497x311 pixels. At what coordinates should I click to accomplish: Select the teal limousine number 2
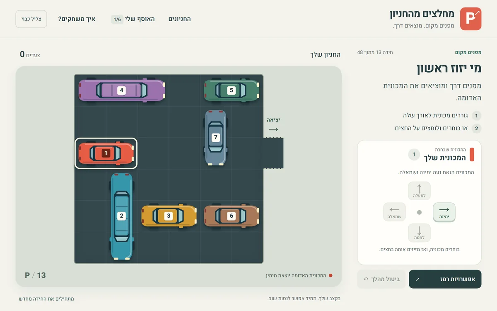tap(122, 216)
